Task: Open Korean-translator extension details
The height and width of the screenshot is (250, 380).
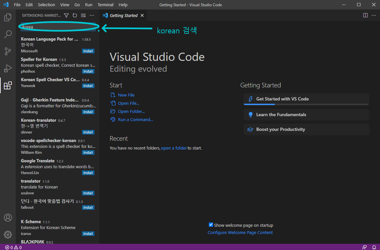Action: click(x=58, y=126)
